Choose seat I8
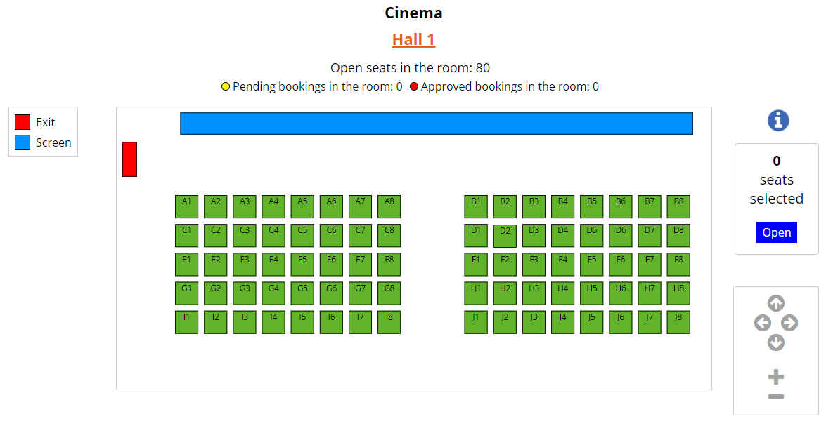 [389, 322]
